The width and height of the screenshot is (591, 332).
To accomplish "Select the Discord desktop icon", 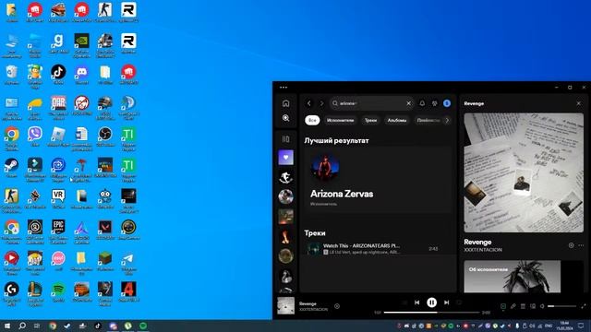I will point(81,74).
